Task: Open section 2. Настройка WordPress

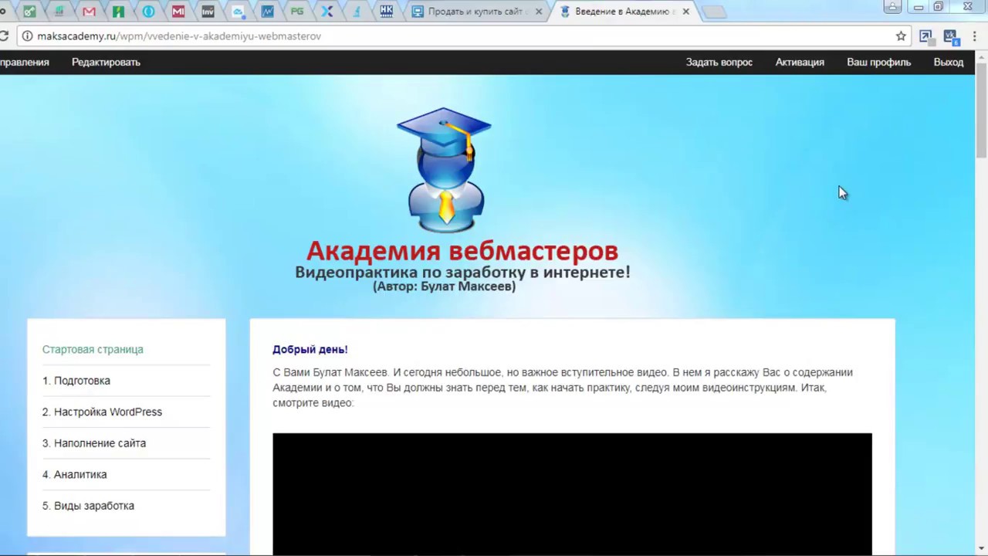Action: point(102,412)
